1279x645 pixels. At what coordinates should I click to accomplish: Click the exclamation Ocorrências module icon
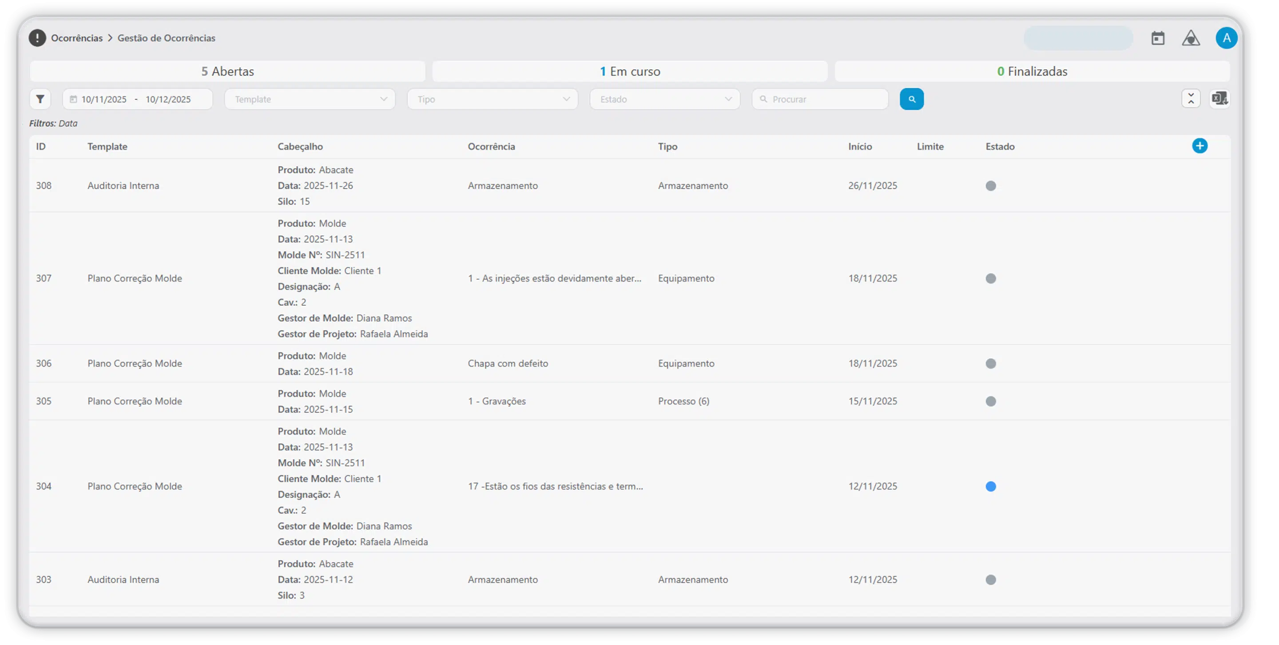pyautogui.click(x=37, y=38)
